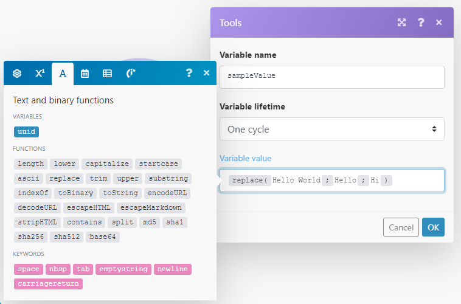This screenshot has height=304, width=461.
Task: Insert the newline keyword
Action: coord(173,269)
